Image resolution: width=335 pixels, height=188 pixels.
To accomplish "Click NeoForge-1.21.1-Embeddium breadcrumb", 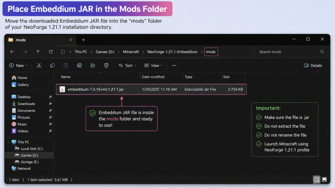I will [x=172, y=52].
